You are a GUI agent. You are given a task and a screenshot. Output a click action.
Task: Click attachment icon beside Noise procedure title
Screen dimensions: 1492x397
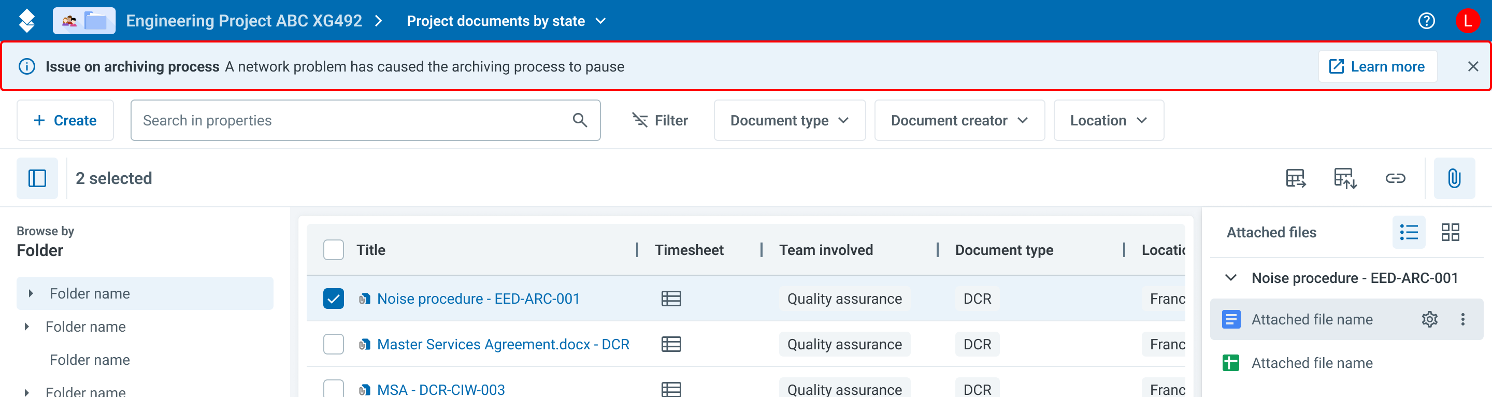[364, 299]
